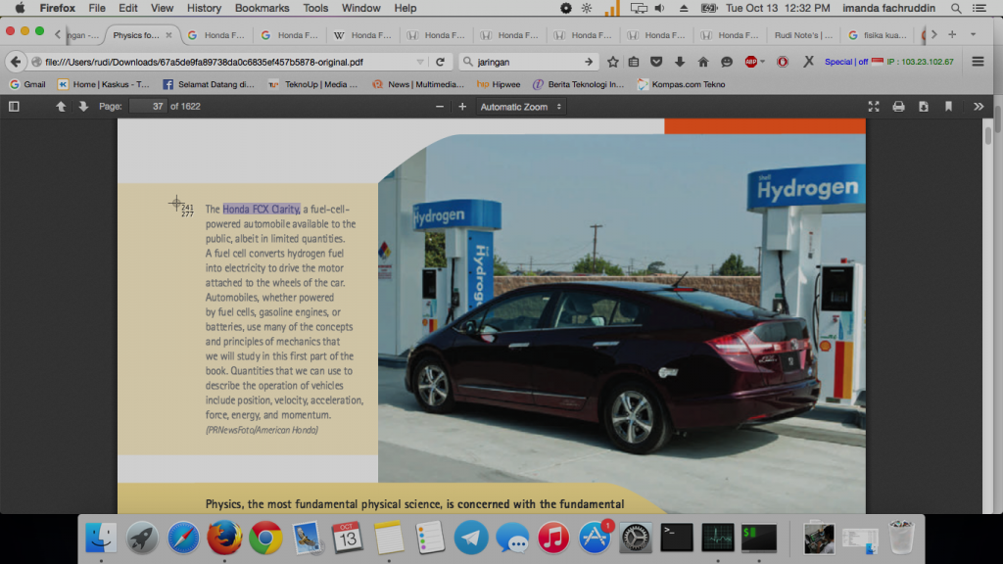Open the Tools menu

[315, 8]
